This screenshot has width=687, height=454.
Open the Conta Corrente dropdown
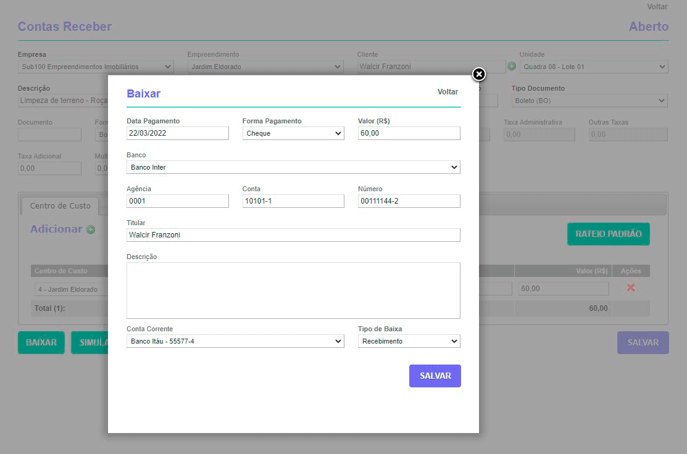tap(235, 341)
